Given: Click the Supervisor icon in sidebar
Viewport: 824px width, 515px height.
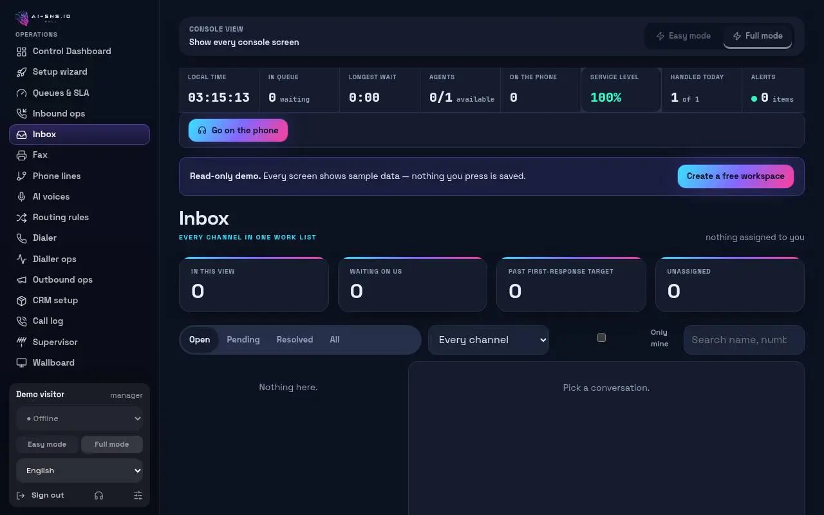Looking at the screenshot, I should (x=21, y=342).
